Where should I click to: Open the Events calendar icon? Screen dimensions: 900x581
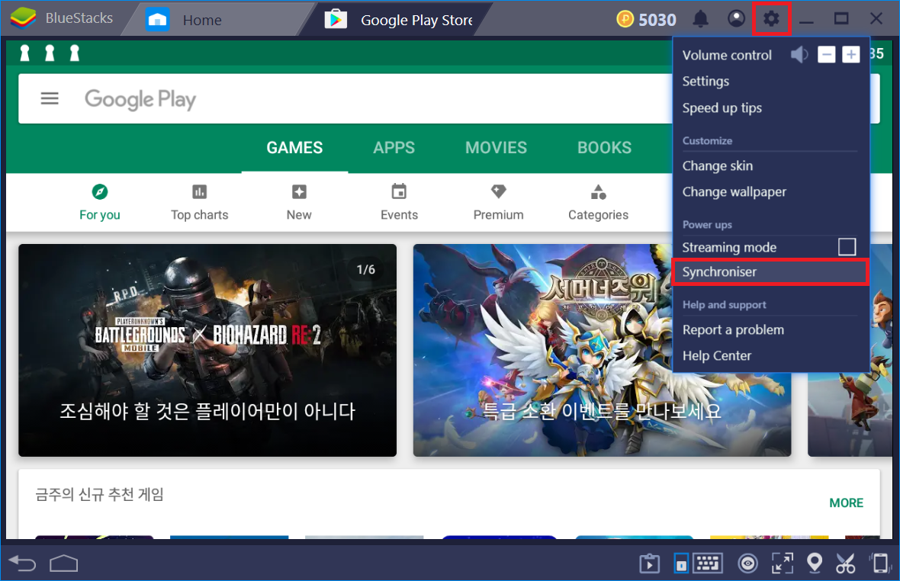[399, 191]
